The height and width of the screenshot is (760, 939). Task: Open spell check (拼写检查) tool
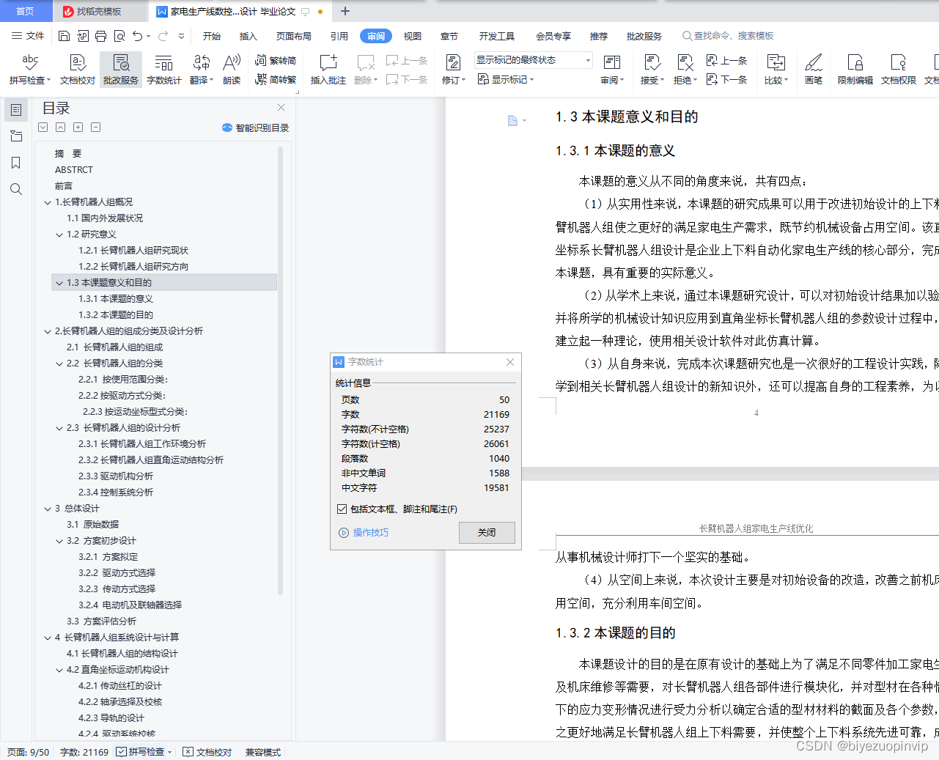pos(30,70)
